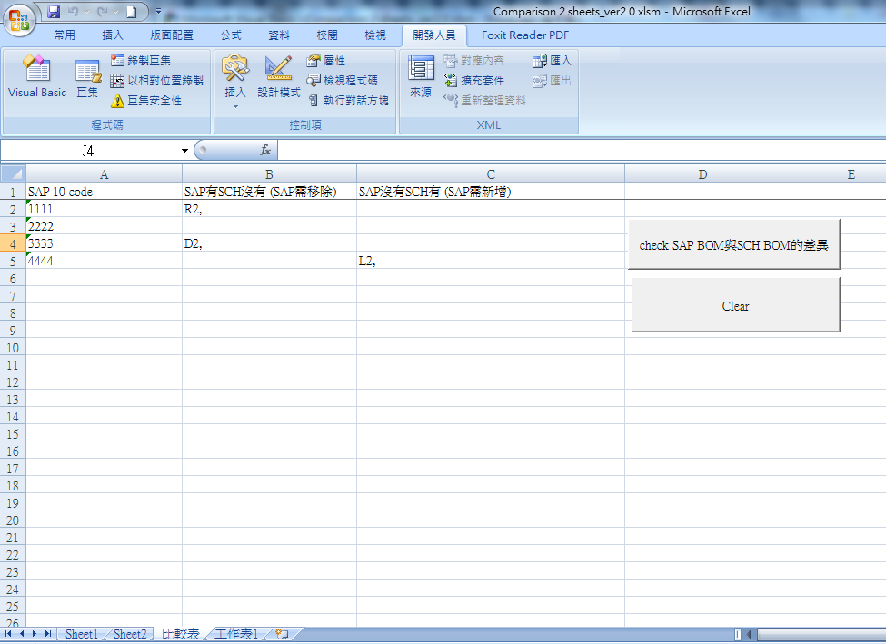Switch to the 常用 ribbon tab
The width and height of the screenshot is (886, 644).
[65, 35]
